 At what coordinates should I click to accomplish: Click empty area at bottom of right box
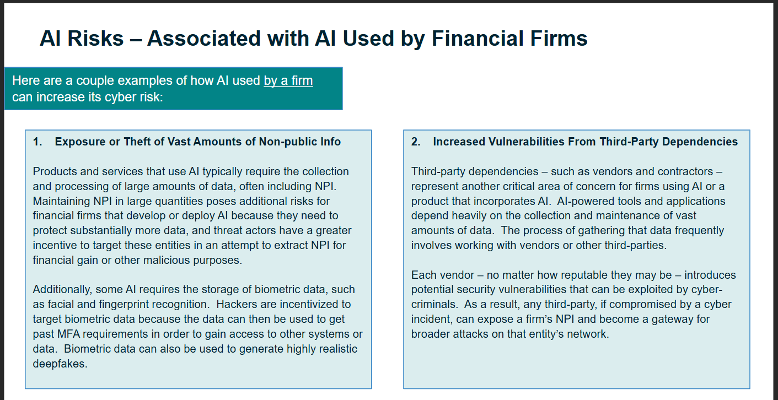point(576,365)
